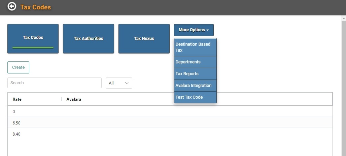Open the Tax Nexus section

pyautogui.click(x=144, y=39)
